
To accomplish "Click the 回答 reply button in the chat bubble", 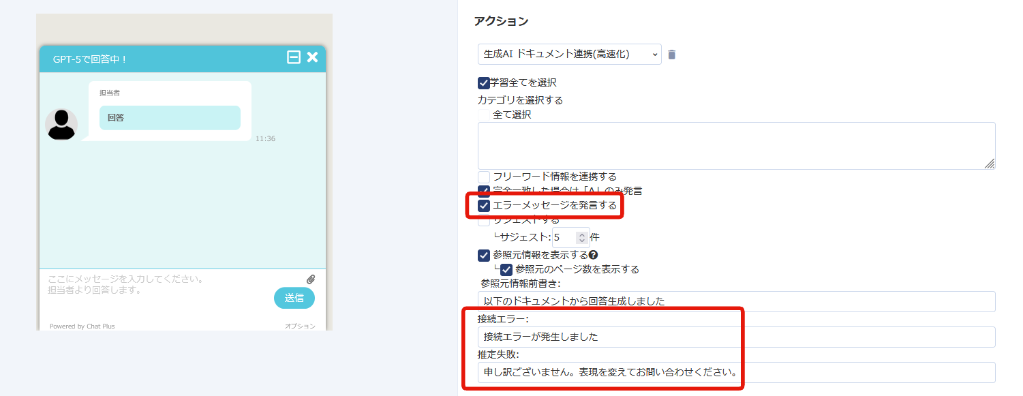I will click(170, 118).
